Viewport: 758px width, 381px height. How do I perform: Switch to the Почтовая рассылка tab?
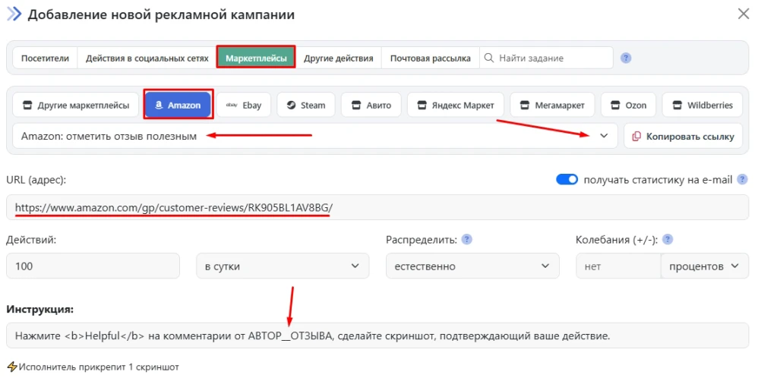click(x=430, y=58)
